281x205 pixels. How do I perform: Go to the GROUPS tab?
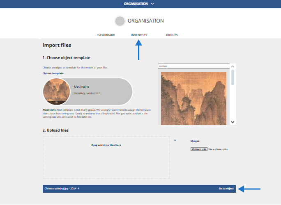(x=172, y=35)
